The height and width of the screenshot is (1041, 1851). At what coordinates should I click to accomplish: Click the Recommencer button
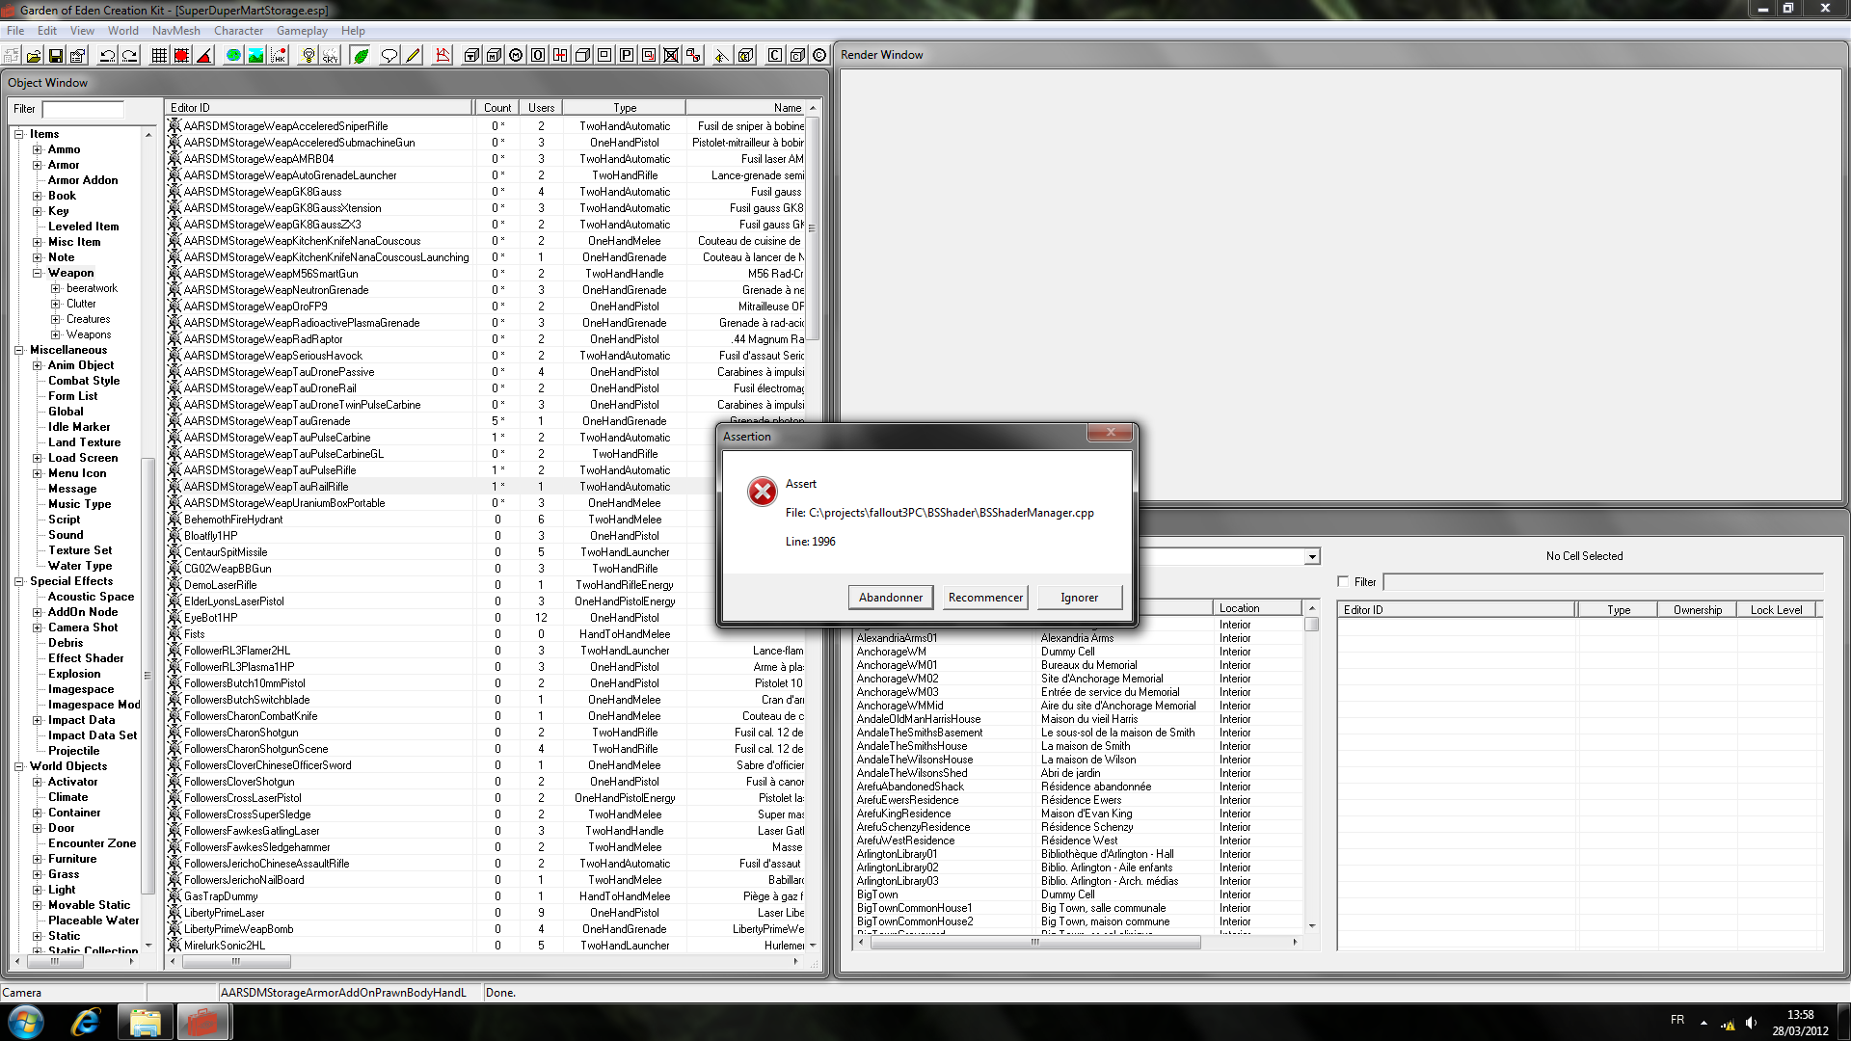tap(985, 598)
